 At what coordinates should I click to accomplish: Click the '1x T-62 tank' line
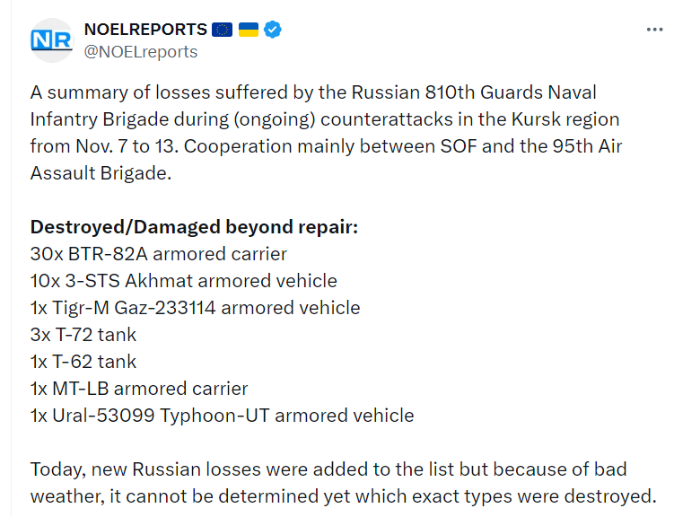coord(83,362)
